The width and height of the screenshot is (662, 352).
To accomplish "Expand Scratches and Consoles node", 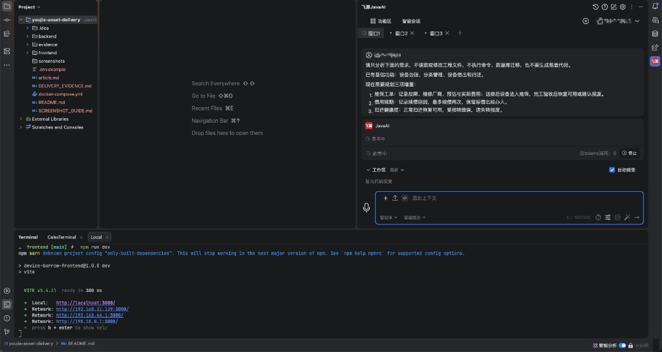I will click(21, 127).
